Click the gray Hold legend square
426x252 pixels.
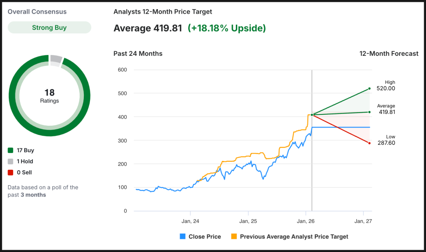coord(11,161)
